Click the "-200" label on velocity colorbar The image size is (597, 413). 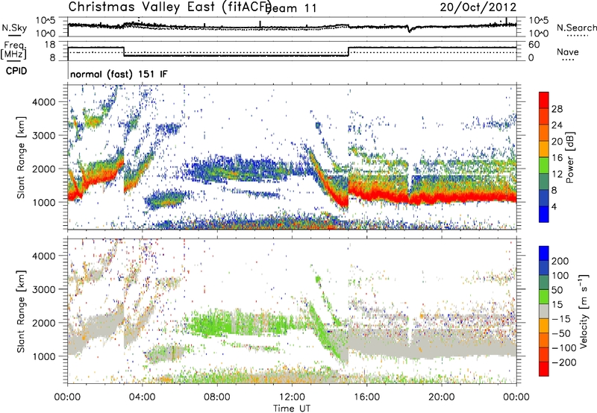(563, 362)
